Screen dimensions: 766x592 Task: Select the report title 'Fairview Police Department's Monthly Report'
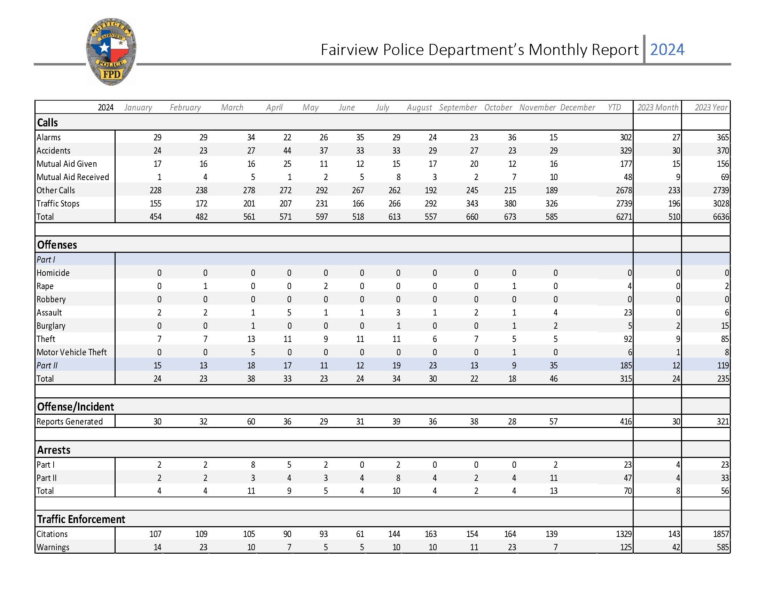(x=479, y=50)
